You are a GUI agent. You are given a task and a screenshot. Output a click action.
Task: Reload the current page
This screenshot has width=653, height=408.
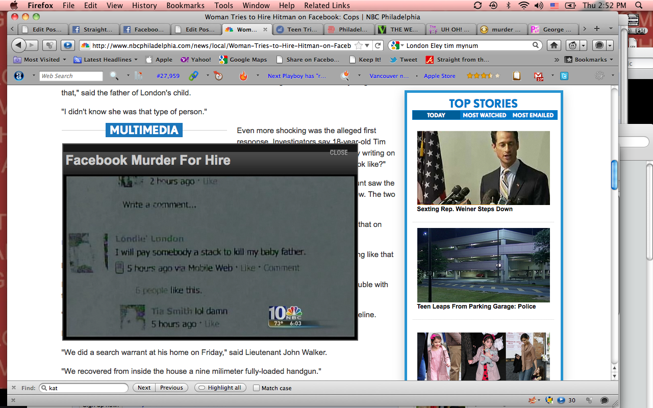click(x=378, y=45)
